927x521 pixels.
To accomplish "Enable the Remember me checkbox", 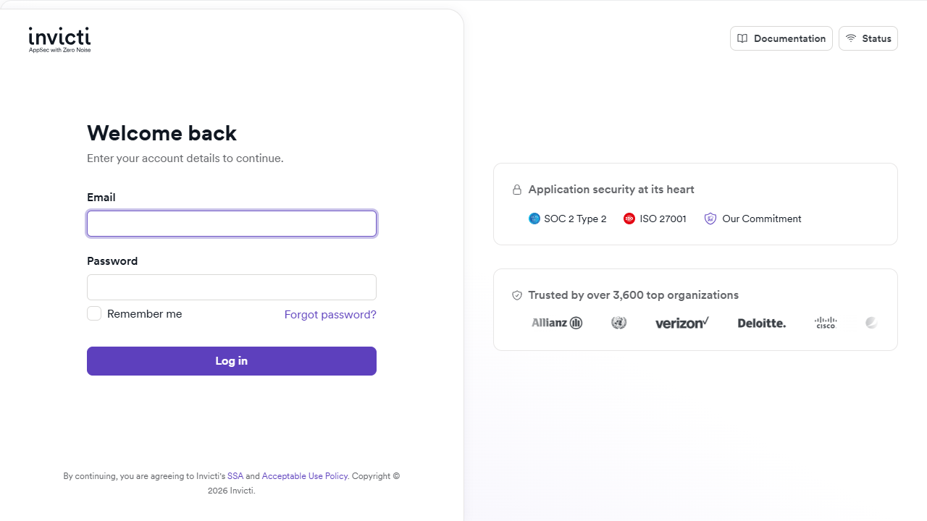I will pos(94,313).
